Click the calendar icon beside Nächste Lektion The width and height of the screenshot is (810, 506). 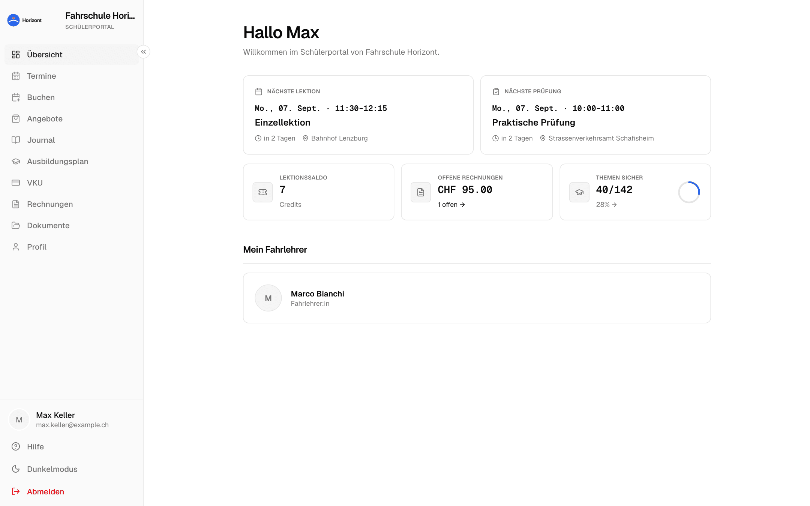259,91
